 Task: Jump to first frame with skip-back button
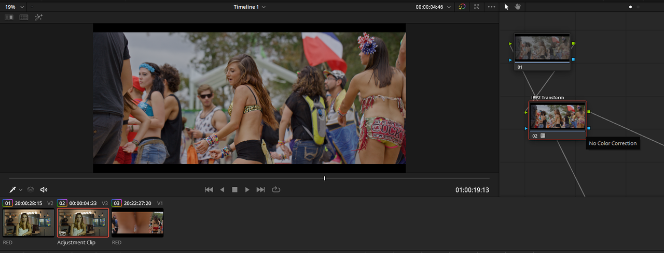(x=209, y=190)
